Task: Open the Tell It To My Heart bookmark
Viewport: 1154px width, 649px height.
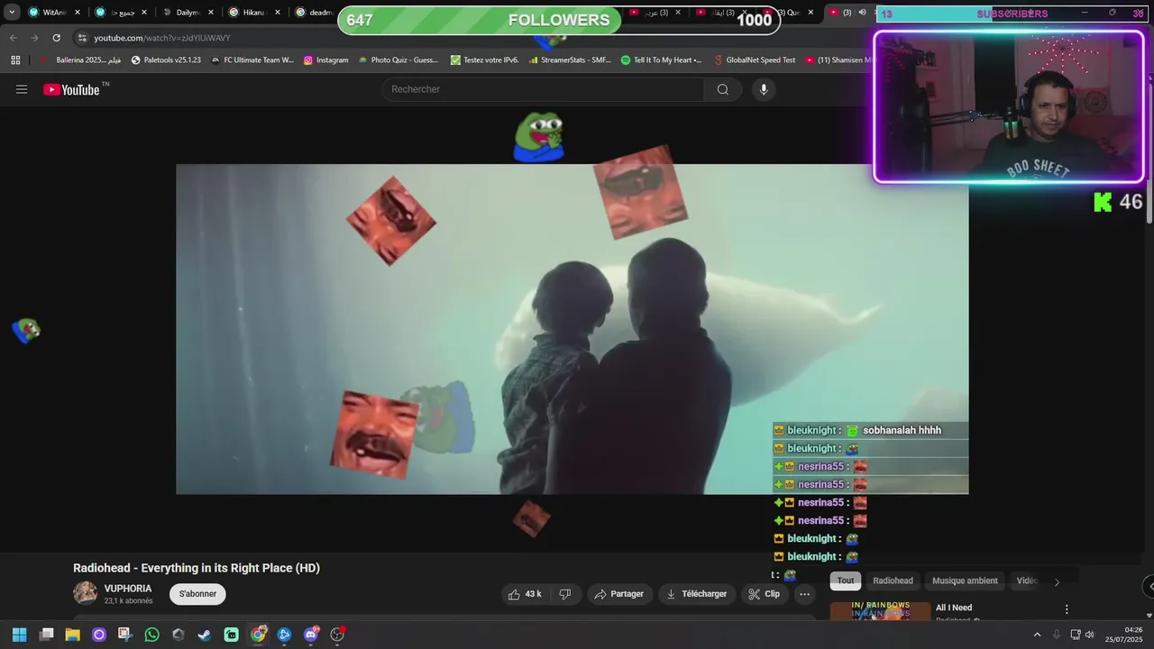Action: pos(662,59)
